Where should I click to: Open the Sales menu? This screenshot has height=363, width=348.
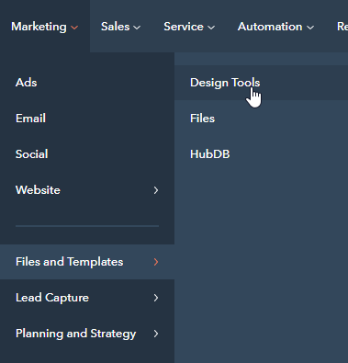tap(120, 27)
